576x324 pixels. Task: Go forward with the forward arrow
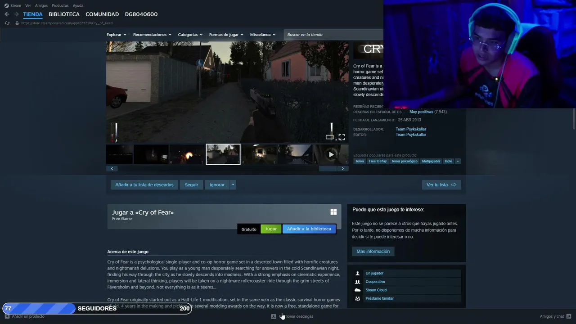(x=16, y=14)
